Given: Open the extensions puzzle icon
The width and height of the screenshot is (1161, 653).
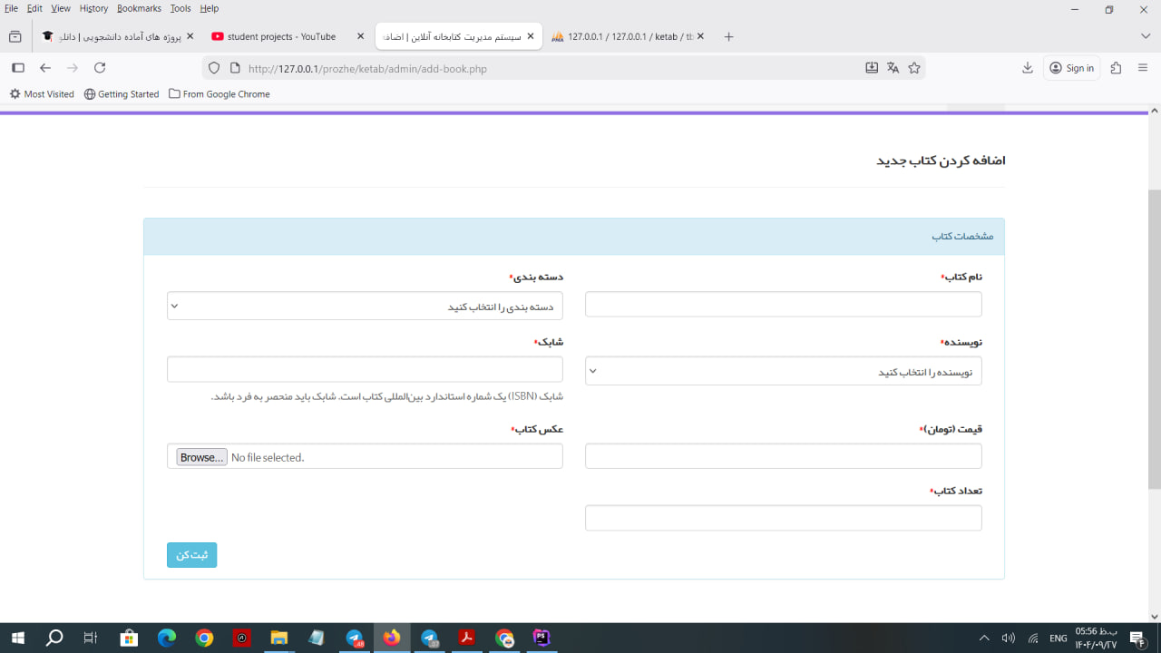Looking at the screenshot, I should coord(1116,68).
